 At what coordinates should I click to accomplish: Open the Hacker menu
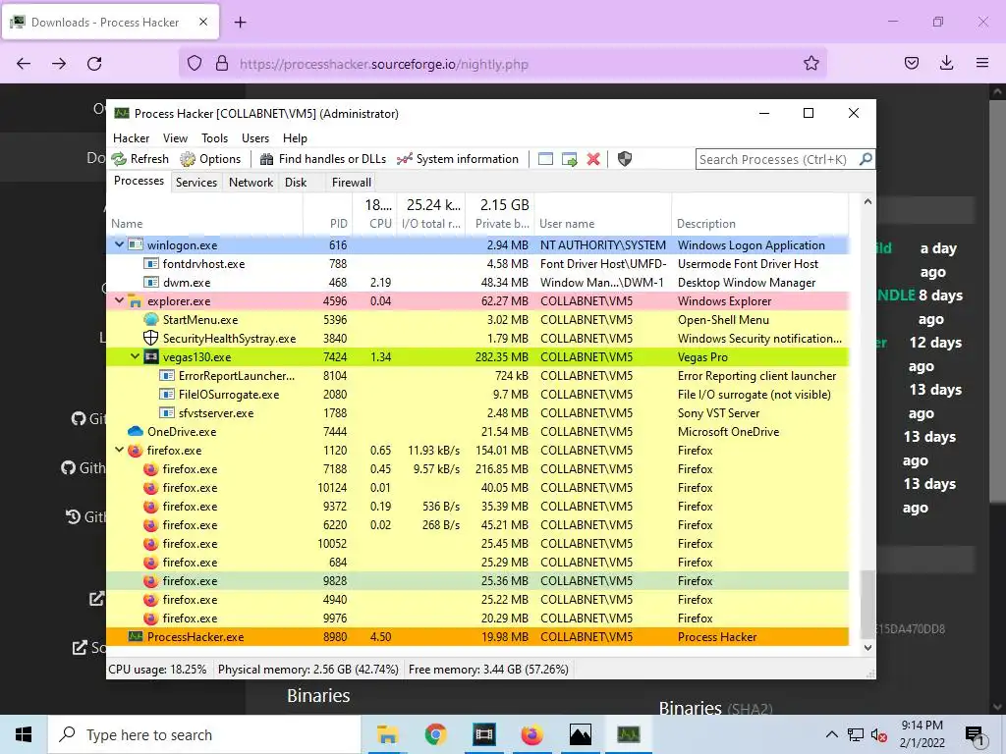tap(131, 137)
